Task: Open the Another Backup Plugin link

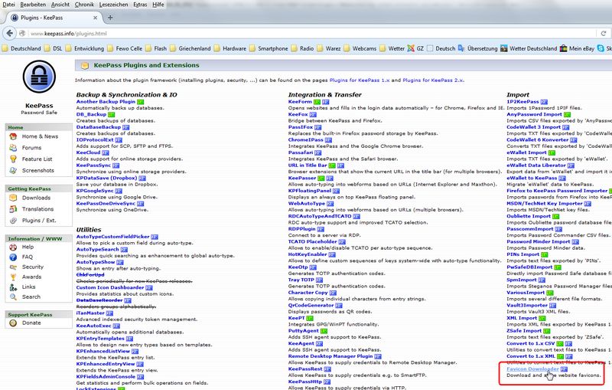Action: pyautogui.click(x=106, y=102)
